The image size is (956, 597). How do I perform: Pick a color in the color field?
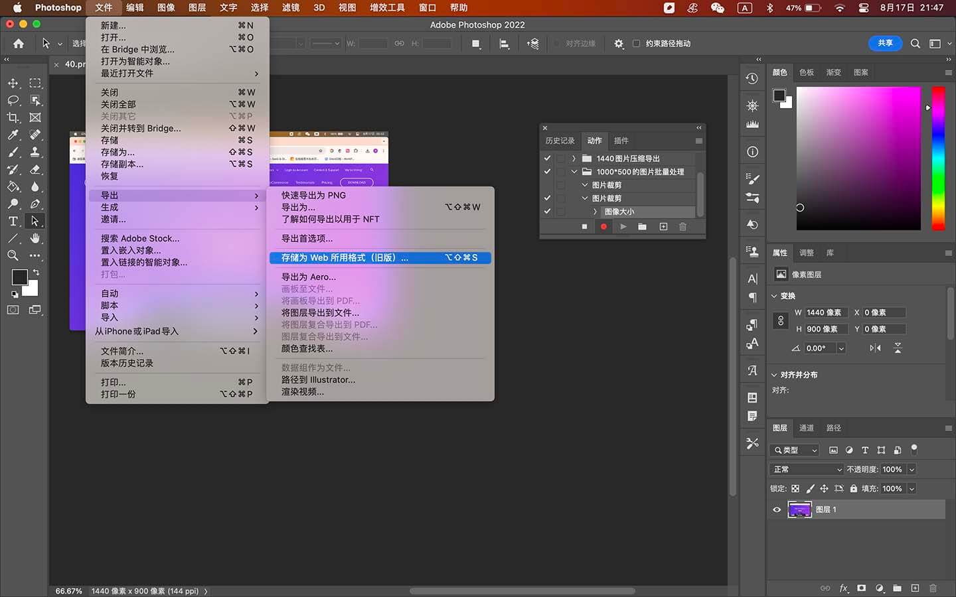coord(858,159)
